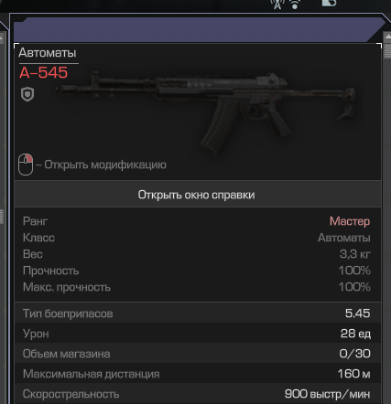Screen dimensions: 391x404
Task: Click the shield badge under A-545
Action: pos(27,94)
